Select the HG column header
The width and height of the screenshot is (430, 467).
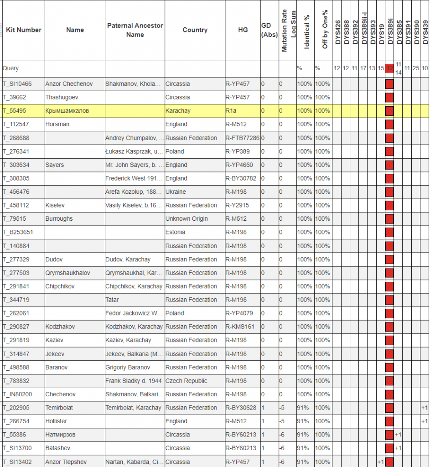tap(243, 30)
